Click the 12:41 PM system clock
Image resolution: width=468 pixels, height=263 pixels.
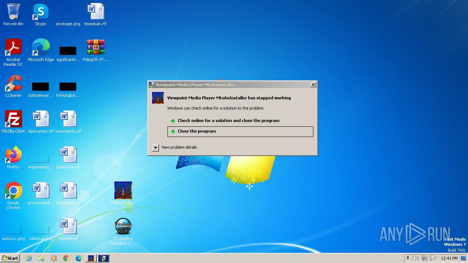tap(449, 258)
